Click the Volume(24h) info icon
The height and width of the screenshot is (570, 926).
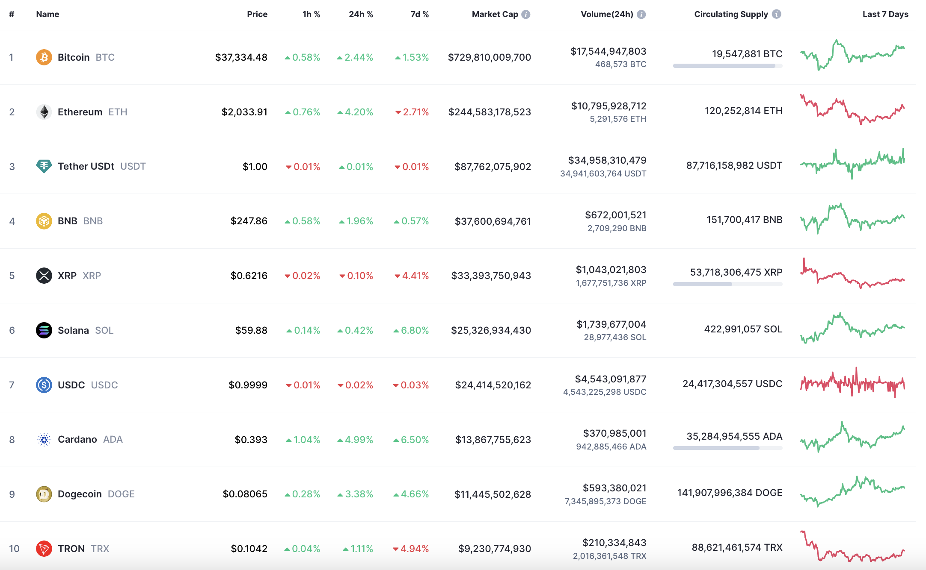click(x=641, y=15)
